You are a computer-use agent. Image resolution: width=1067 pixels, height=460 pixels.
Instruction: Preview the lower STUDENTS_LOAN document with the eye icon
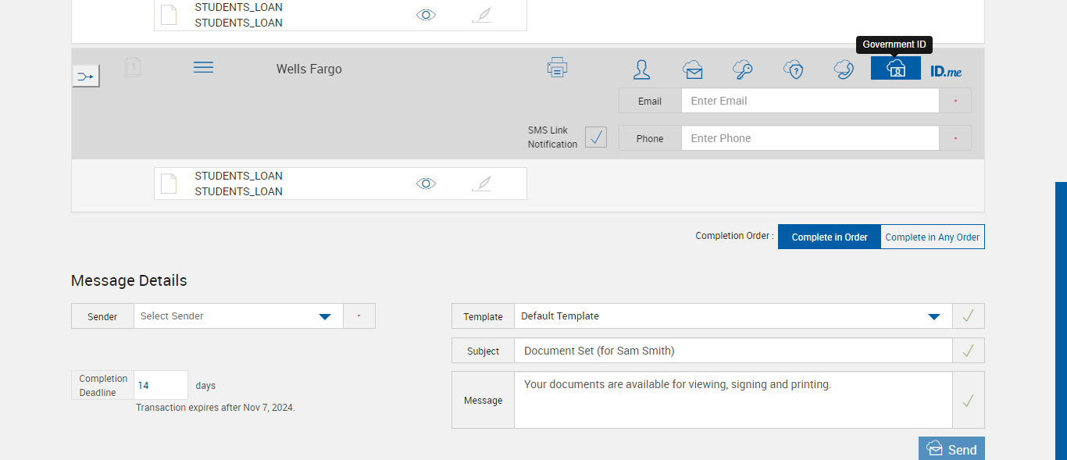coord(426,184)
